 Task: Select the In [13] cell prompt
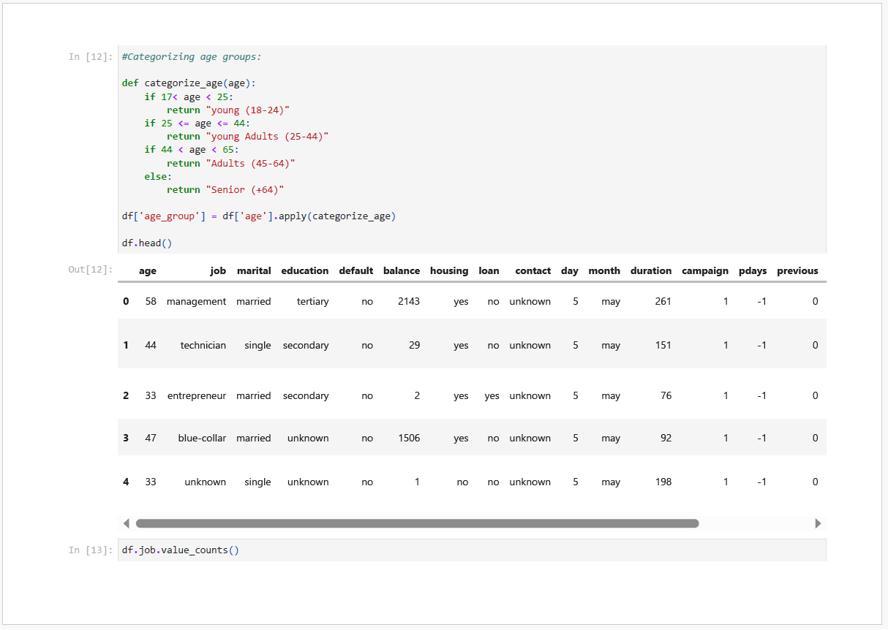point(91,550)
